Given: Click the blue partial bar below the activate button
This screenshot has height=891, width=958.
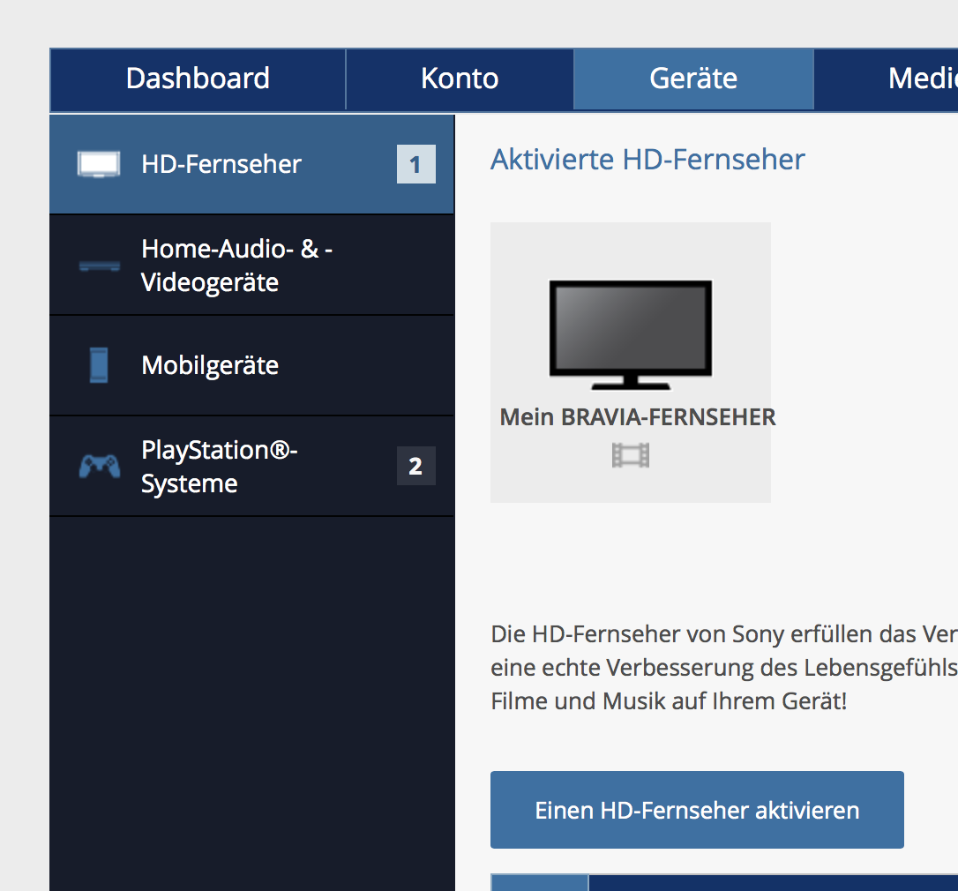Looking at the screenshot, I should pyautogui.click(x=539, y=882).
